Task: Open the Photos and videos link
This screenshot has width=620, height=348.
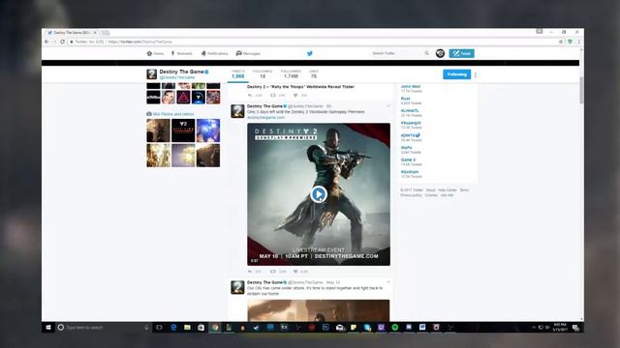Action: (x=173, y=114)
